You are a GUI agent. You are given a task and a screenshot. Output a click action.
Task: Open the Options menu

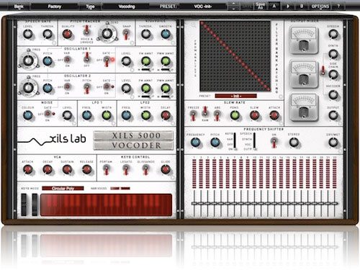[x=320, y=6]
